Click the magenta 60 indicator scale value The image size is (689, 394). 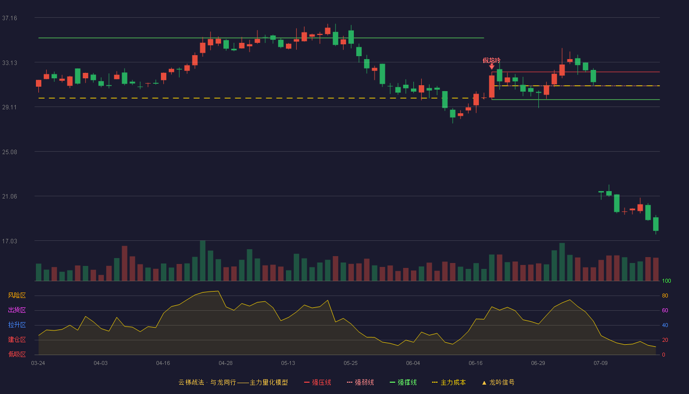click(665, 310)
